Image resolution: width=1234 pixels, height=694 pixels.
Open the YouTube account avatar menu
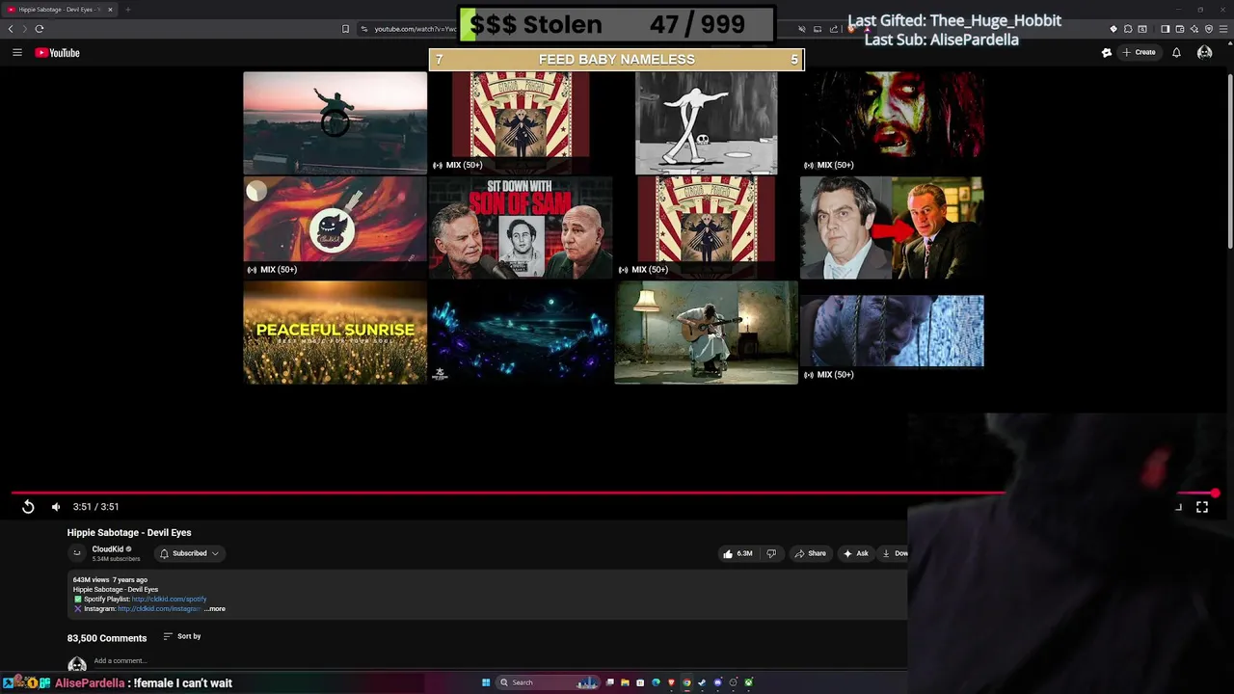(1204, 52)
